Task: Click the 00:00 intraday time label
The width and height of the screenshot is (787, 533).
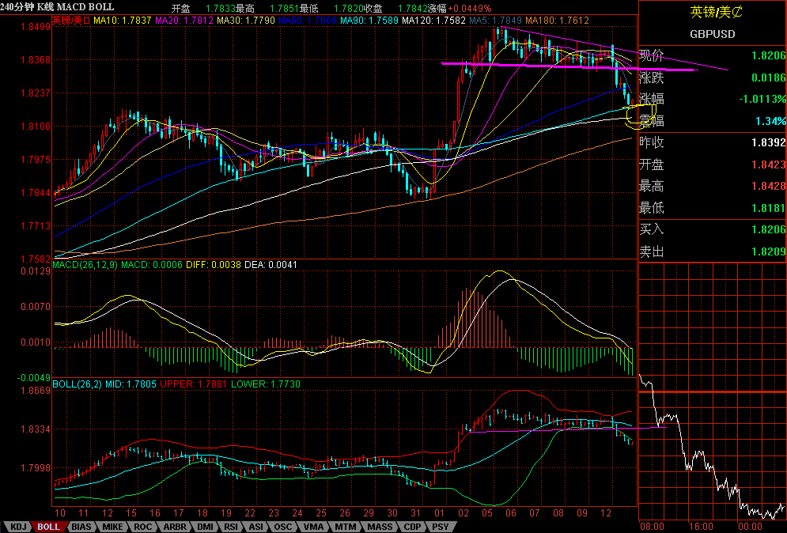Action: (750, 527)
